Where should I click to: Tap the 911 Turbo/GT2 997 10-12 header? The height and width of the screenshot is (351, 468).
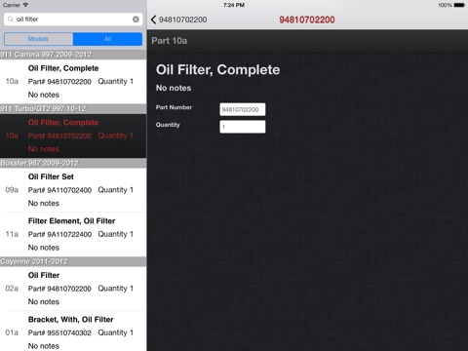coord(73,108)
